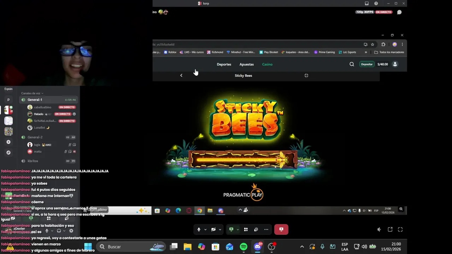Expand camera options arrow in call bar
Screen dimensions: 452x254
click(220, 230)
